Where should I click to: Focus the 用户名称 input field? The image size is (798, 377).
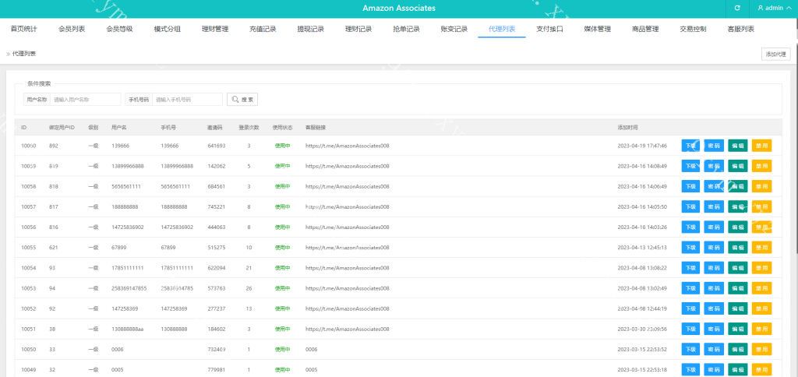85,100
